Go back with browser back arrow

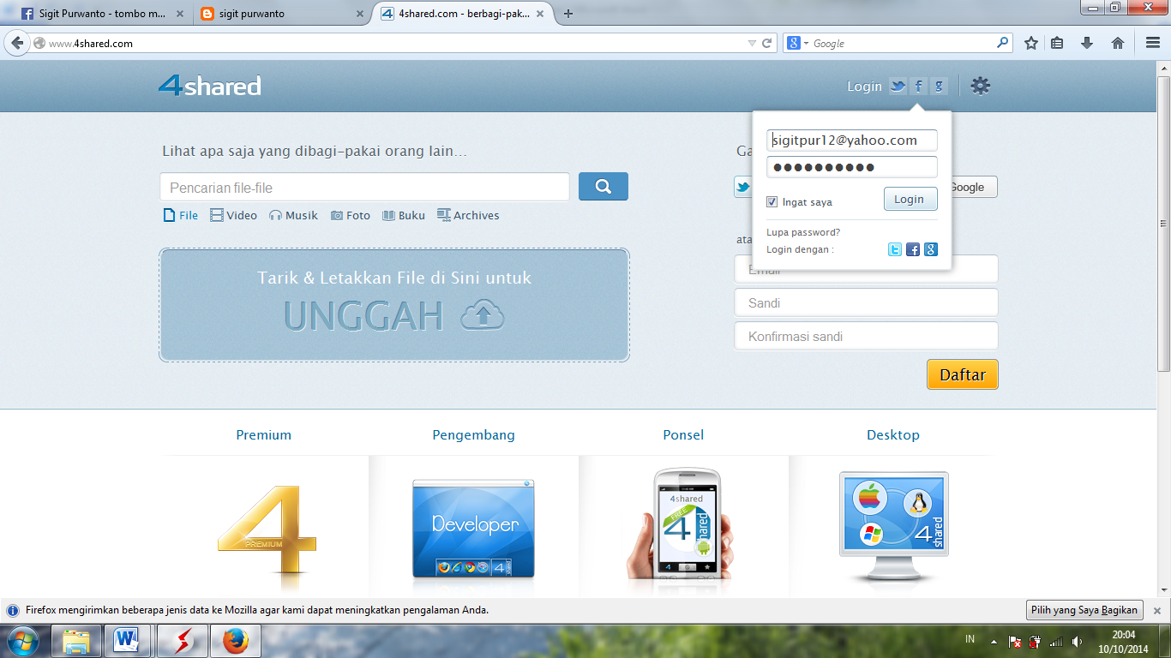pos(17,43)
